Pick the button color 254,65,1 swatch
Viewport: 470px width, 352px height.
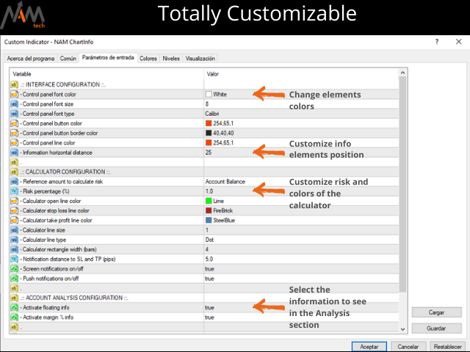click(209, 123)
